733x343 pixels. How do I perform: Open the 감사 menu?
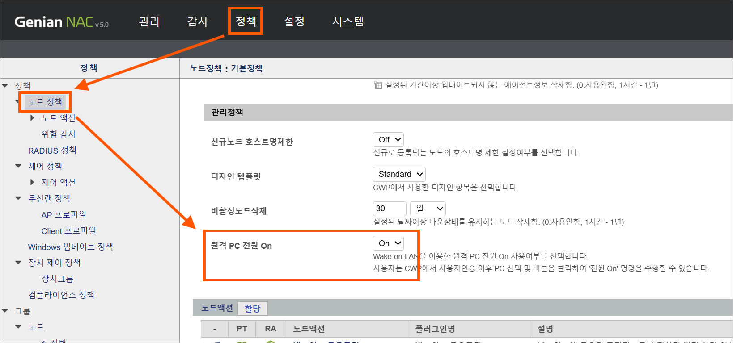(197, 21)
